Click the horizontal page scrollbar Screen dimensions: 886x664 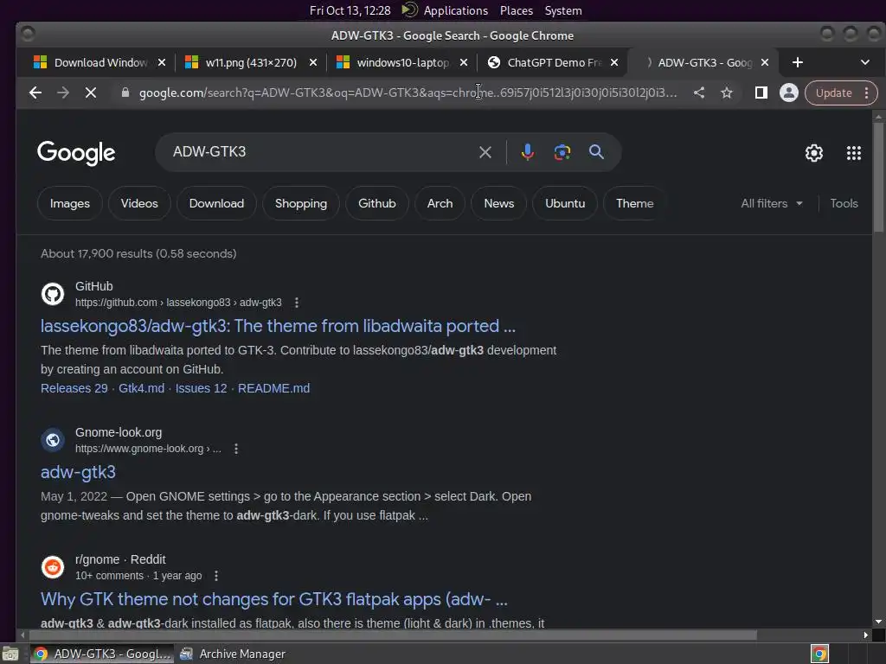(391, 635)
